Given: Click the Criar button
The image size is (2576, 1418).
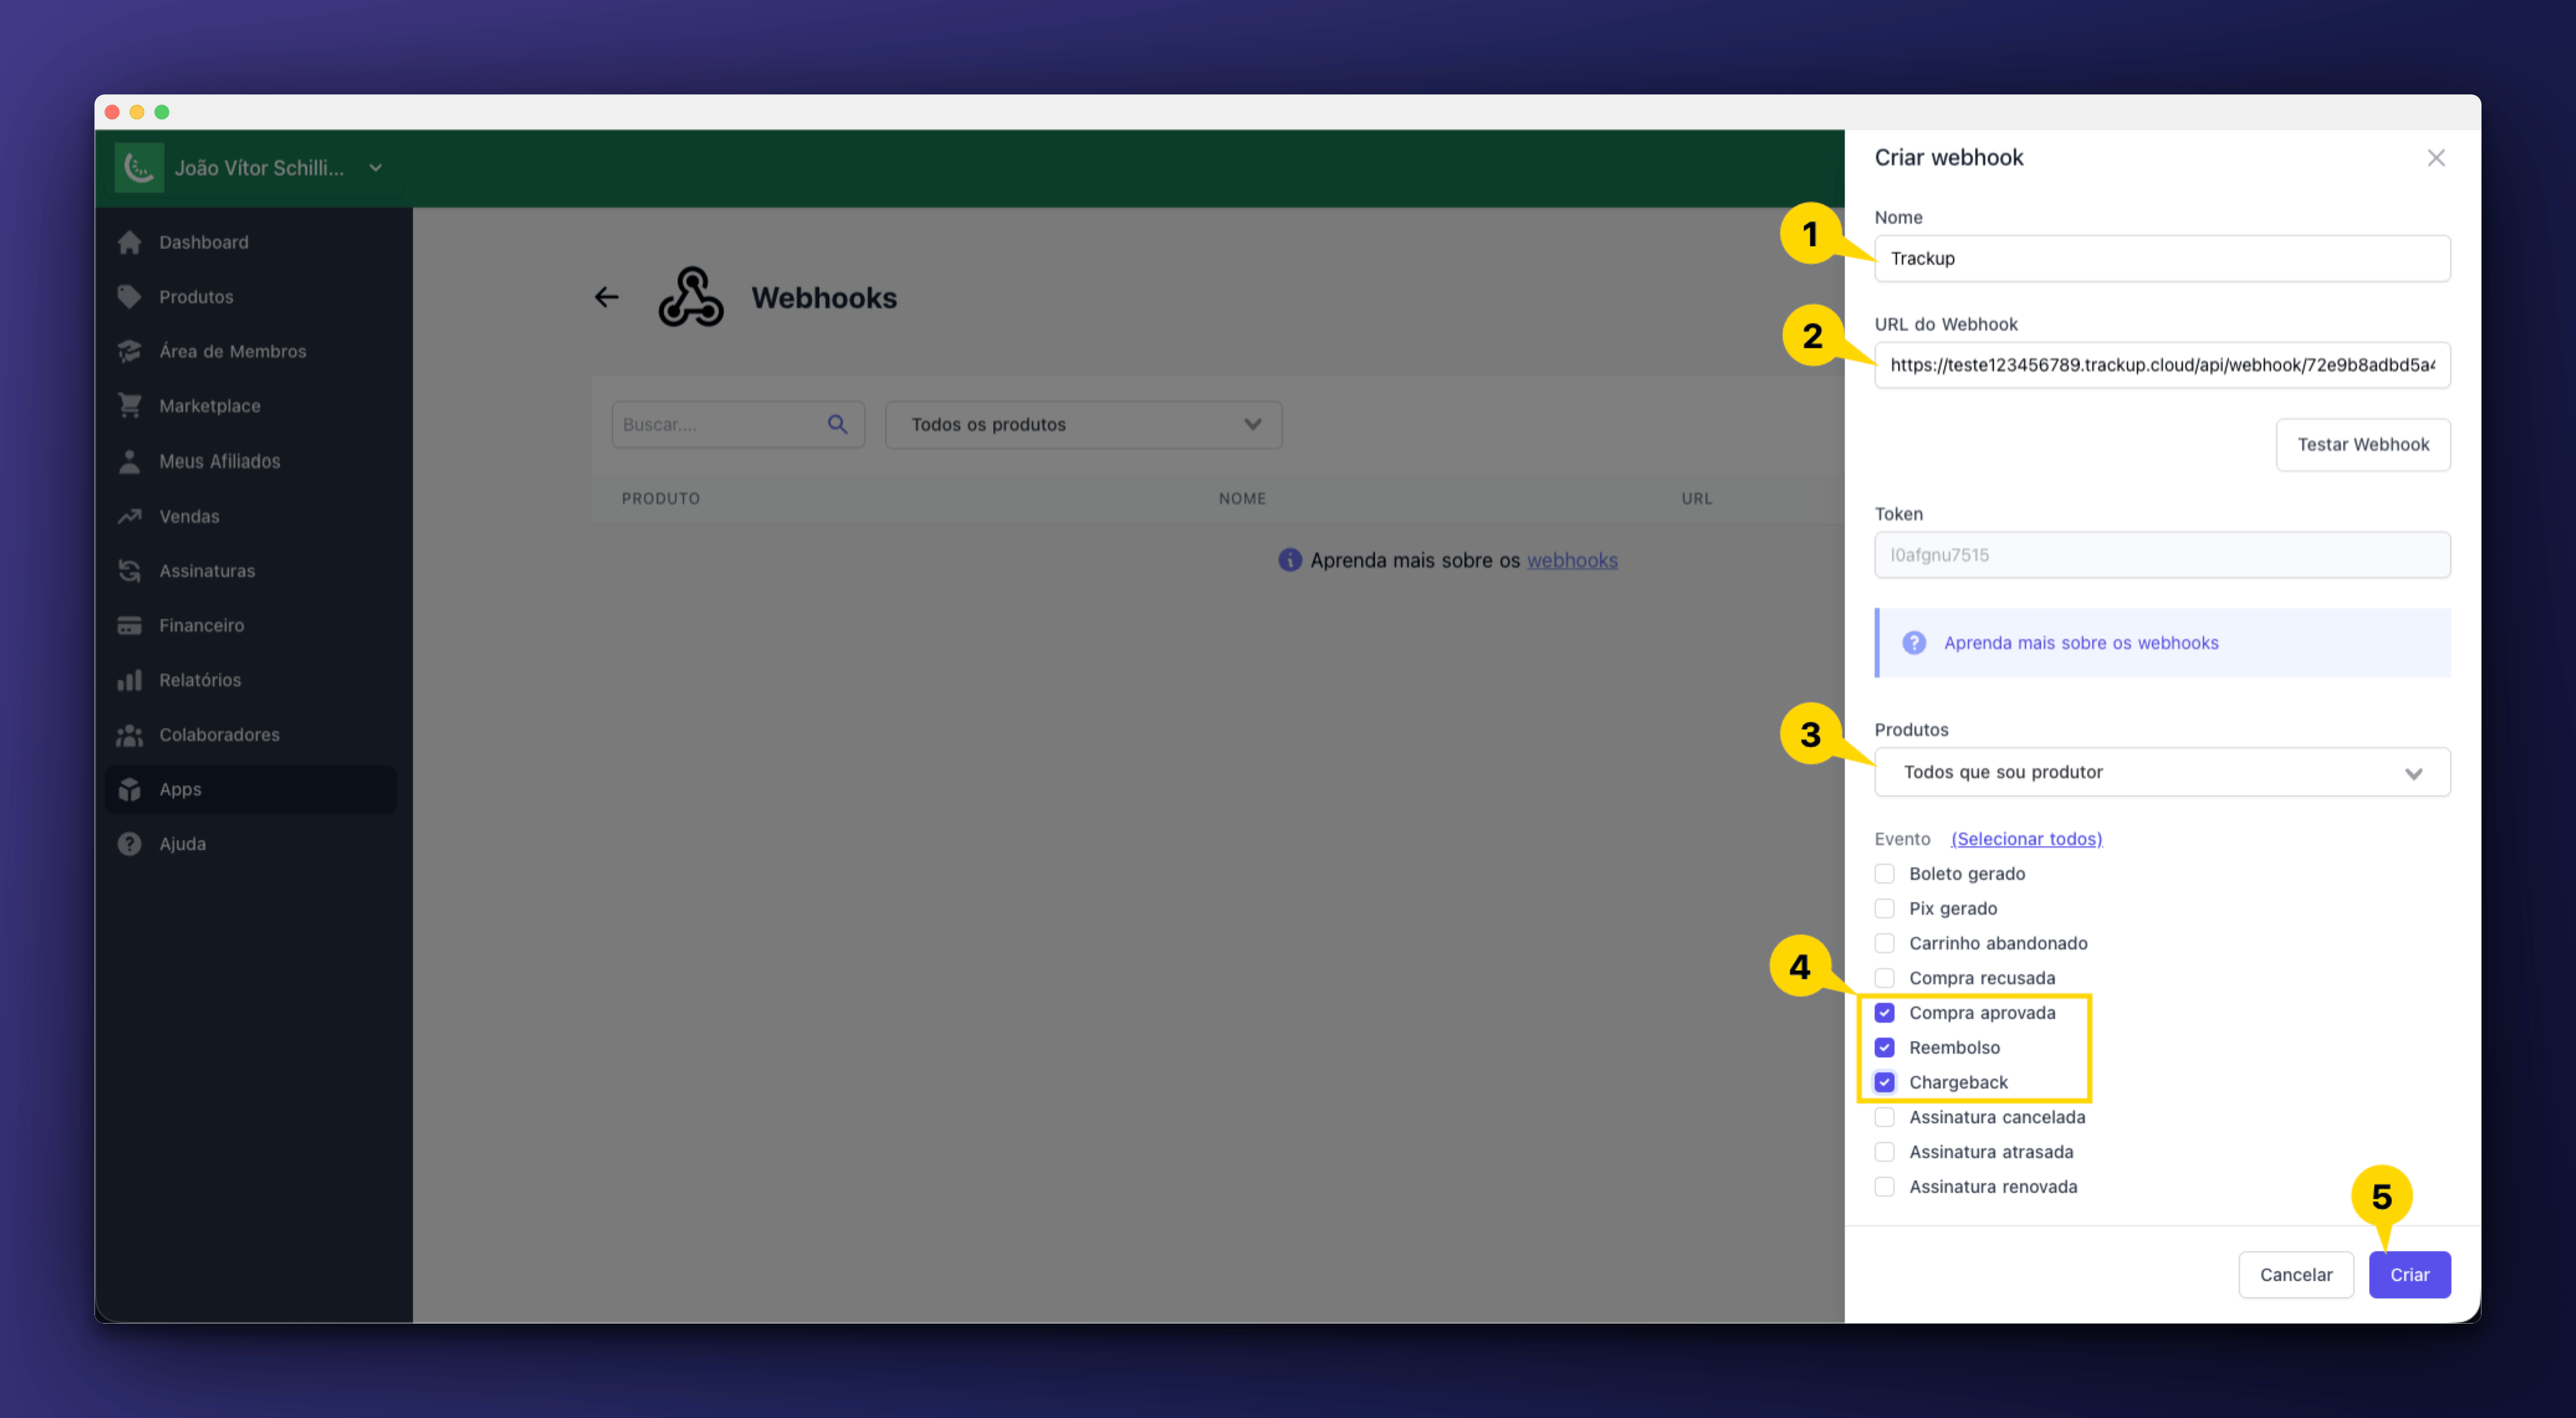Looking at the screenshot, I should (x=2409, y=1275).
